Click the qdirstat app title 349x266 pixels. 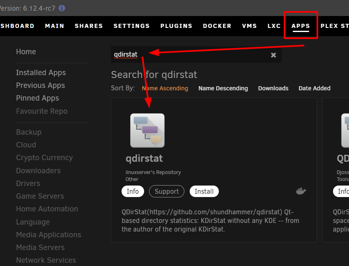point(144,158)
